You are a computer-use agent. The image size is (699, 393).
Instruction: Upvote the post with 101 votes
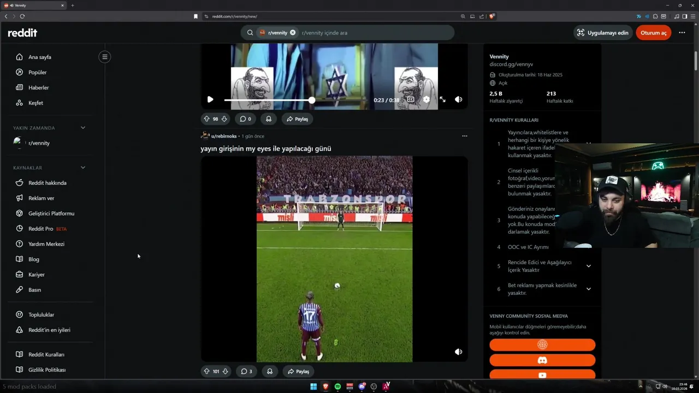(x=207, y=371)
